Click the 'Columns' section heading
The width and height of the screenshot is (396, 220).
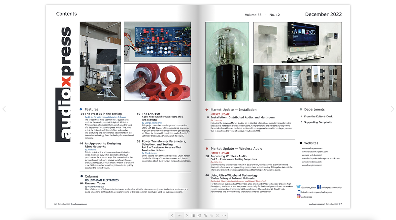[x=92, y=176]
